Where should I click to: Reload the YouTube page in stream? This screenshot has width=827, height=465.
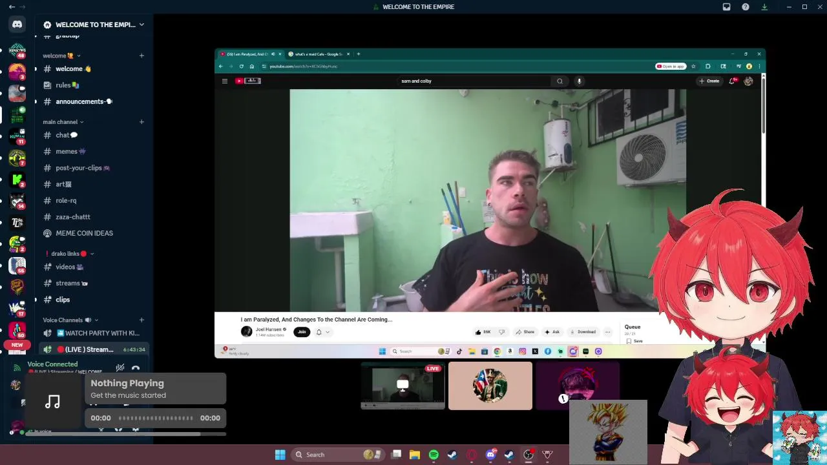click(x=242, y=67)
